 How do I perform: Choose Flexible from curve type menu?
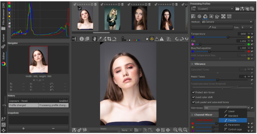233,120
